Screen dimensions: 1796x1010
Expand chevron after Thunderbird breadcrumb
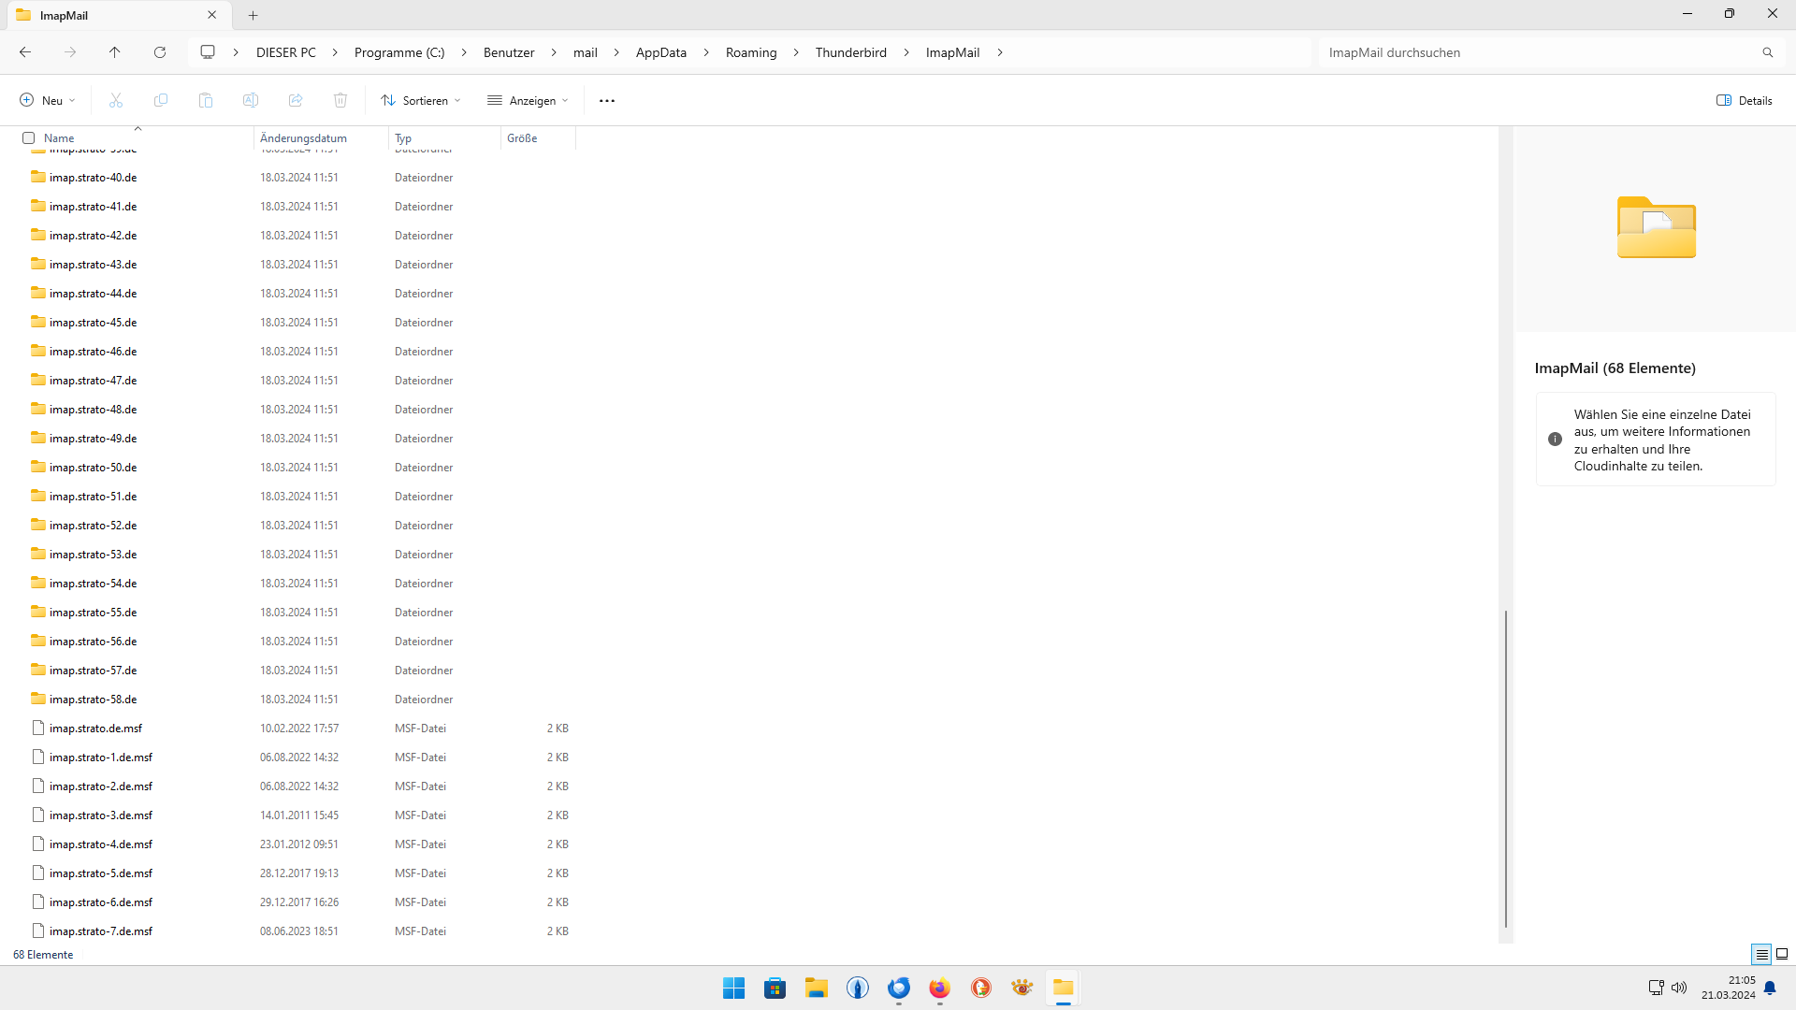906,52
